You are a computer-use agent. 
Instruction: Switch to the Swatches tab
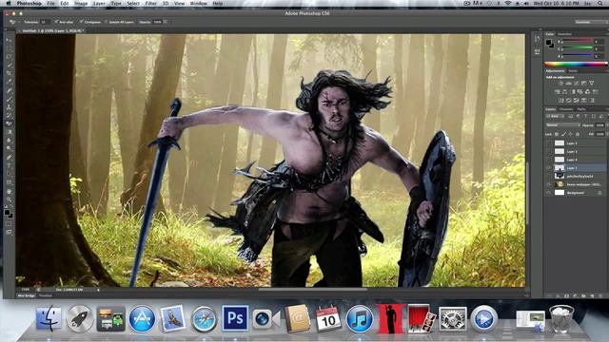click(564, 34)
